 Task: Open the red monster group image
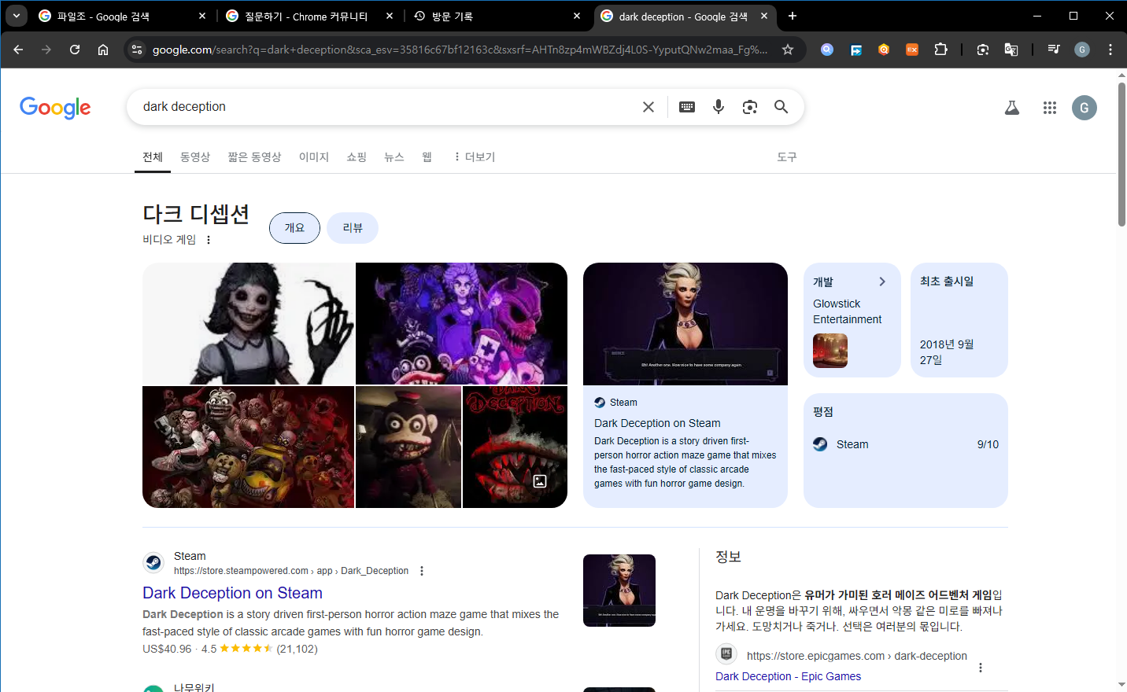248,447
